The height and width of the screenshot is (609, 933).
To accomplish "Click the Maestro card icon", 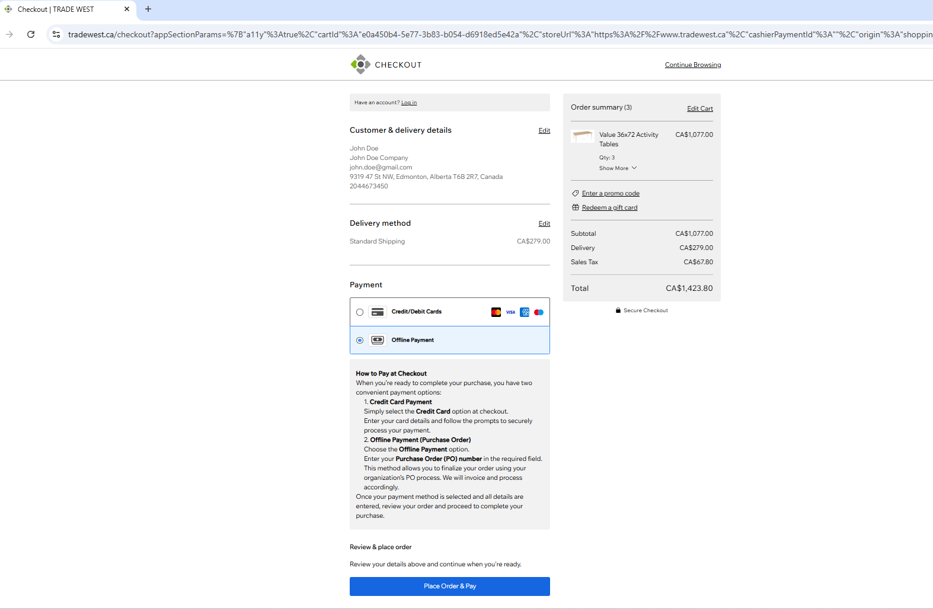I will point(539,312).
